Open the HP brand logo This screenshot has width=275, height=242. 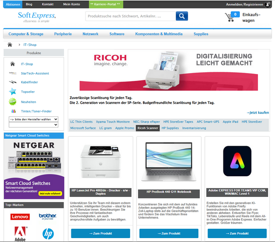(x=48, y=234)
